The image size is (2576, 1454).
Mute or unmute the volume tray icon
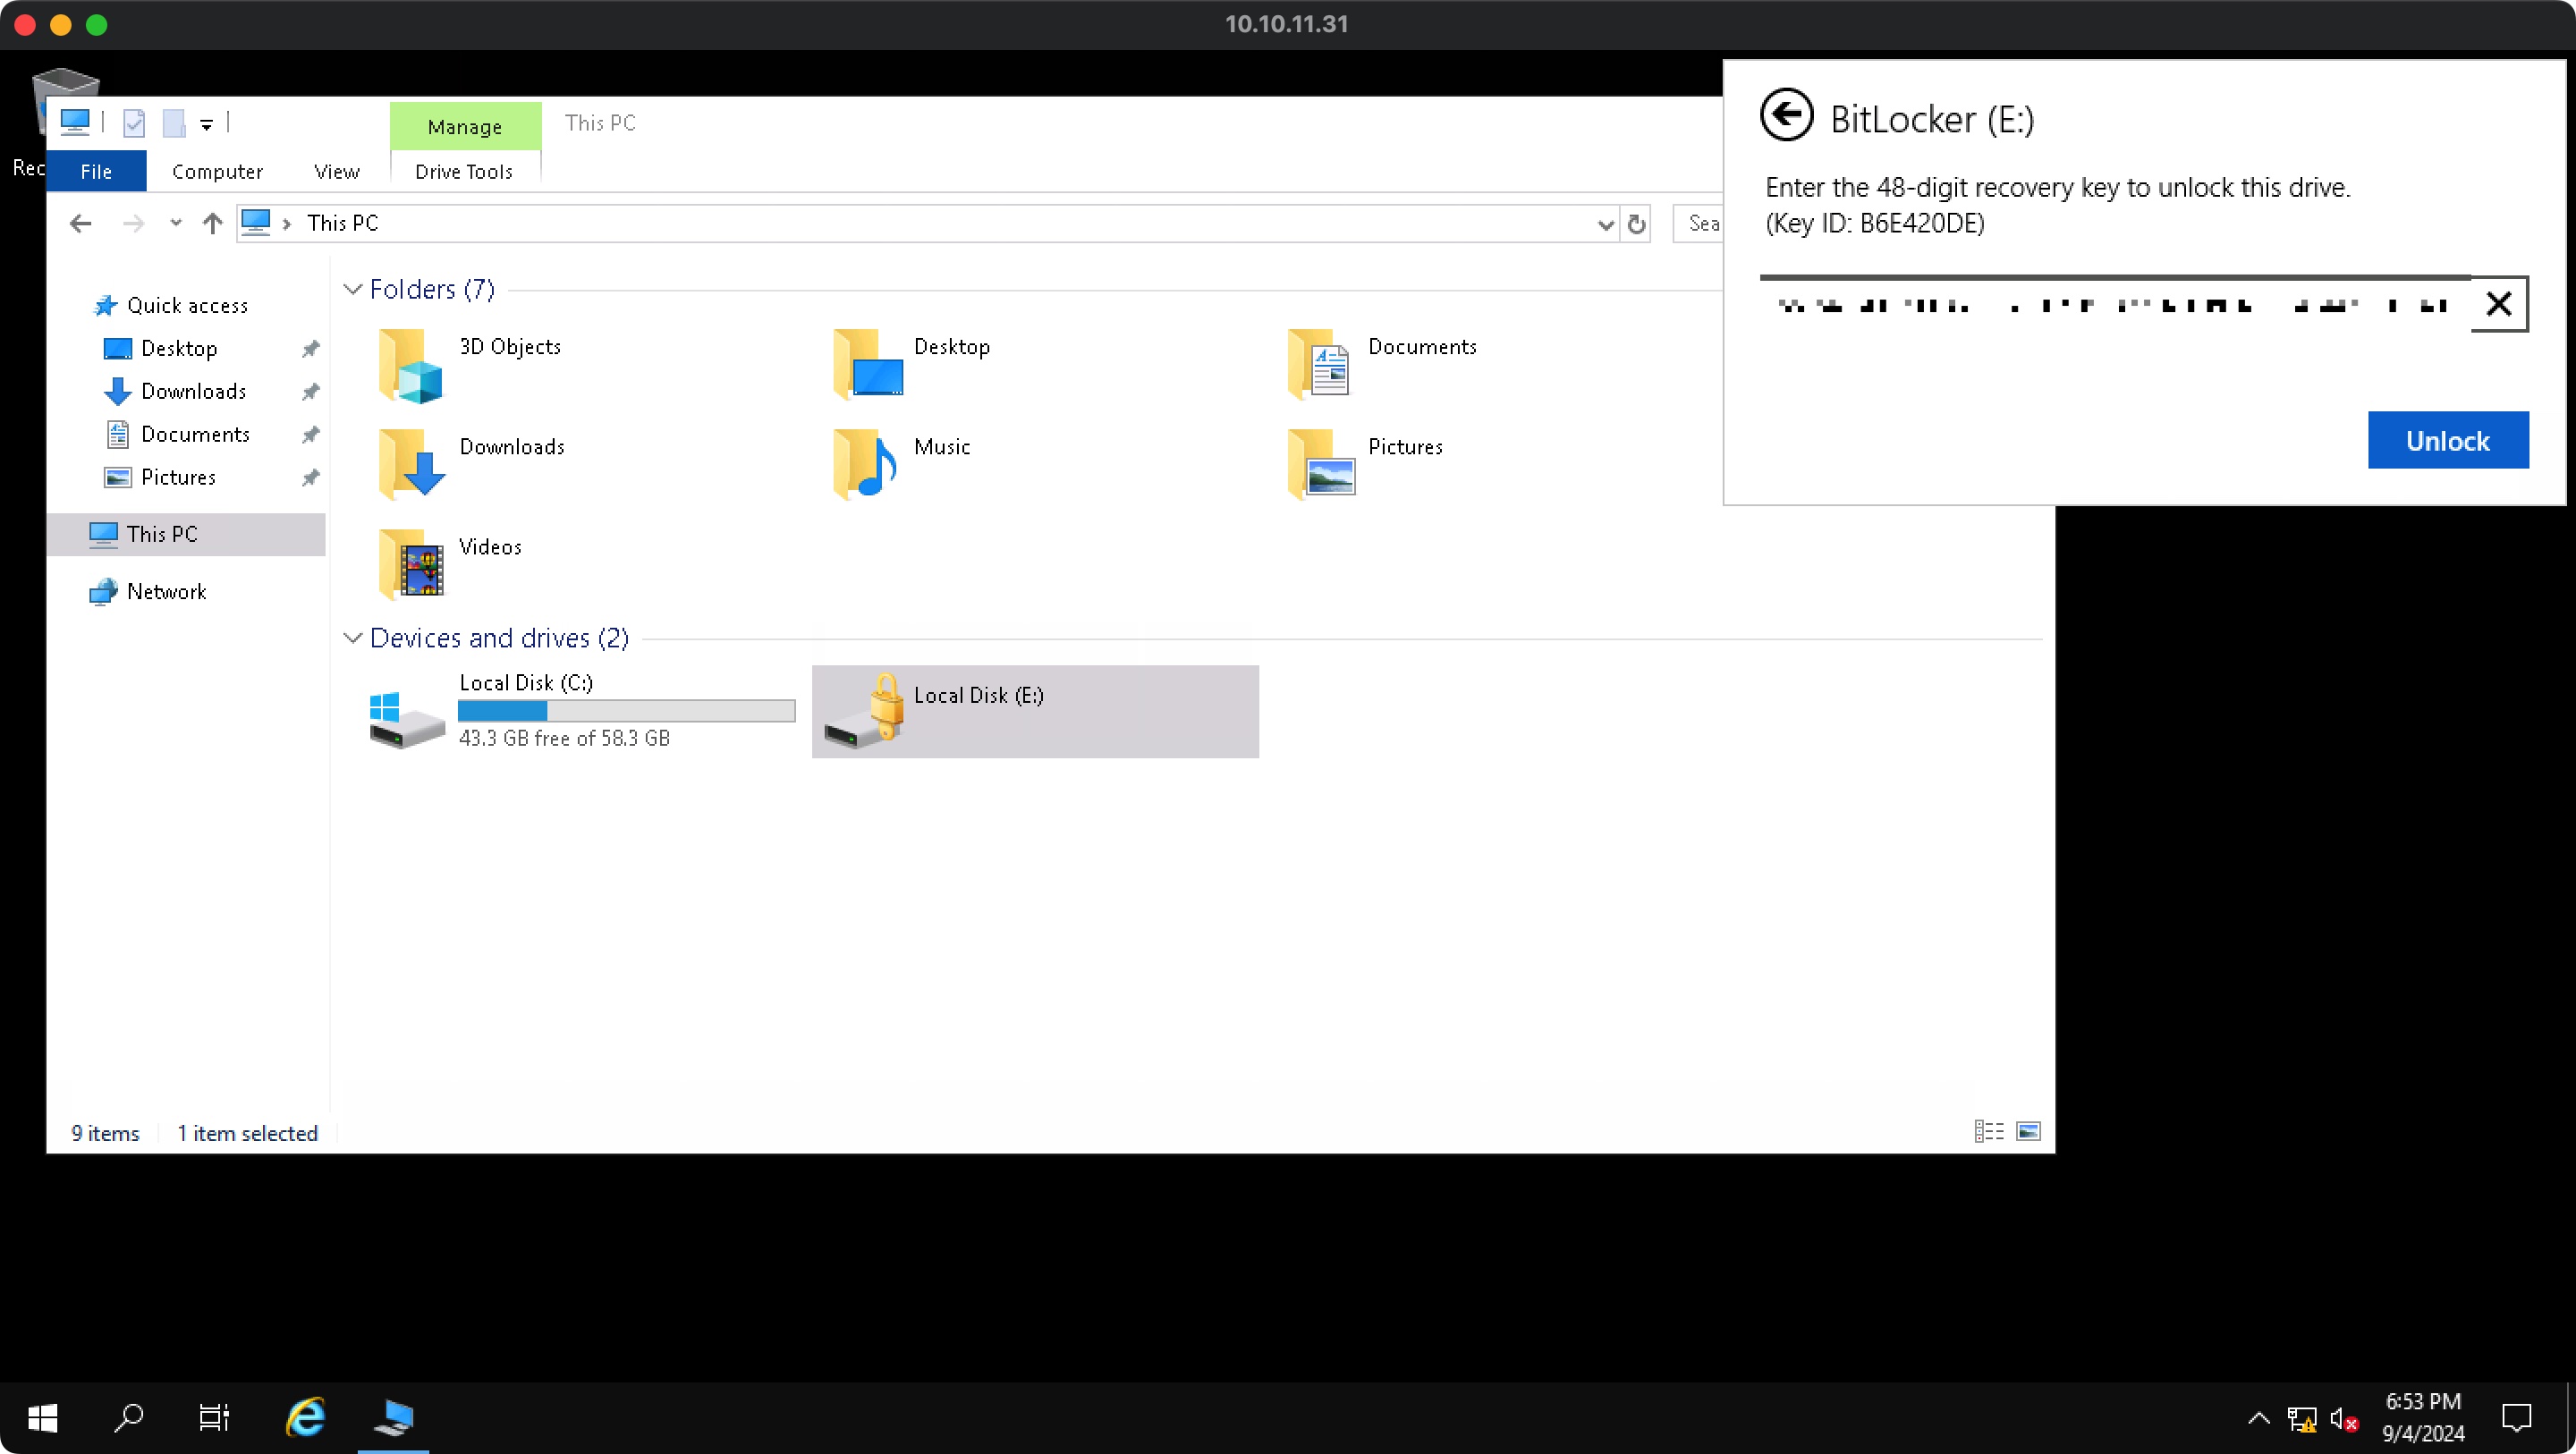2343,1418
